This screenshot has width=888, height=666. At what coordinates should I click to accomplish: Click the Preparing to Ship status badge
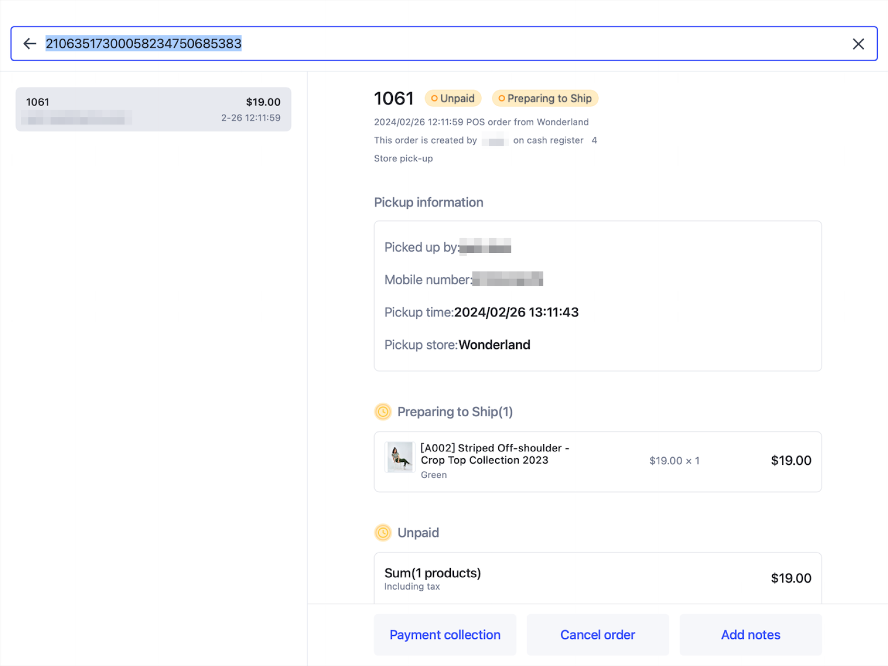tap(545, 99)
